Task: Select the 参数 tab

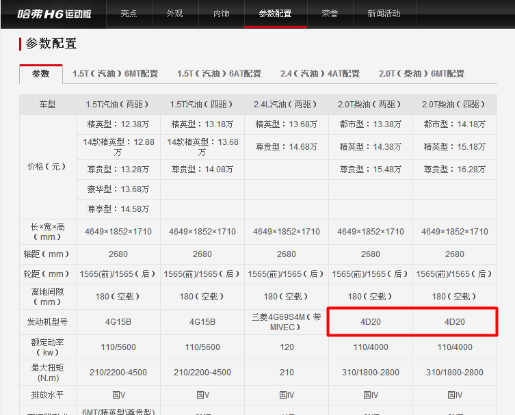Action: pos(41,74)
